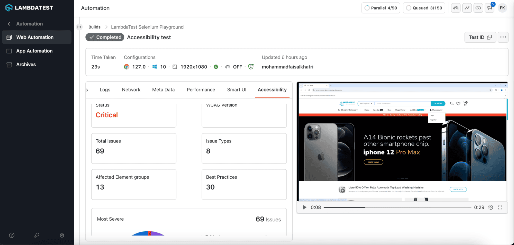Open the tunnel icon in header

coord(456,8)
